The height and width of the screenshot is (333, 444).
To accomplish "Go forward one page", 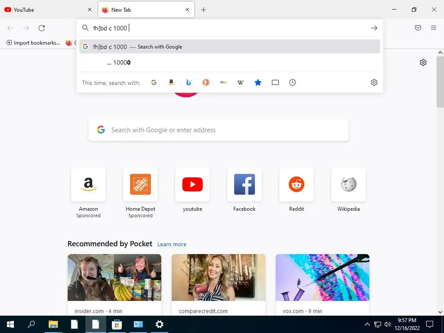I will 26,28.
